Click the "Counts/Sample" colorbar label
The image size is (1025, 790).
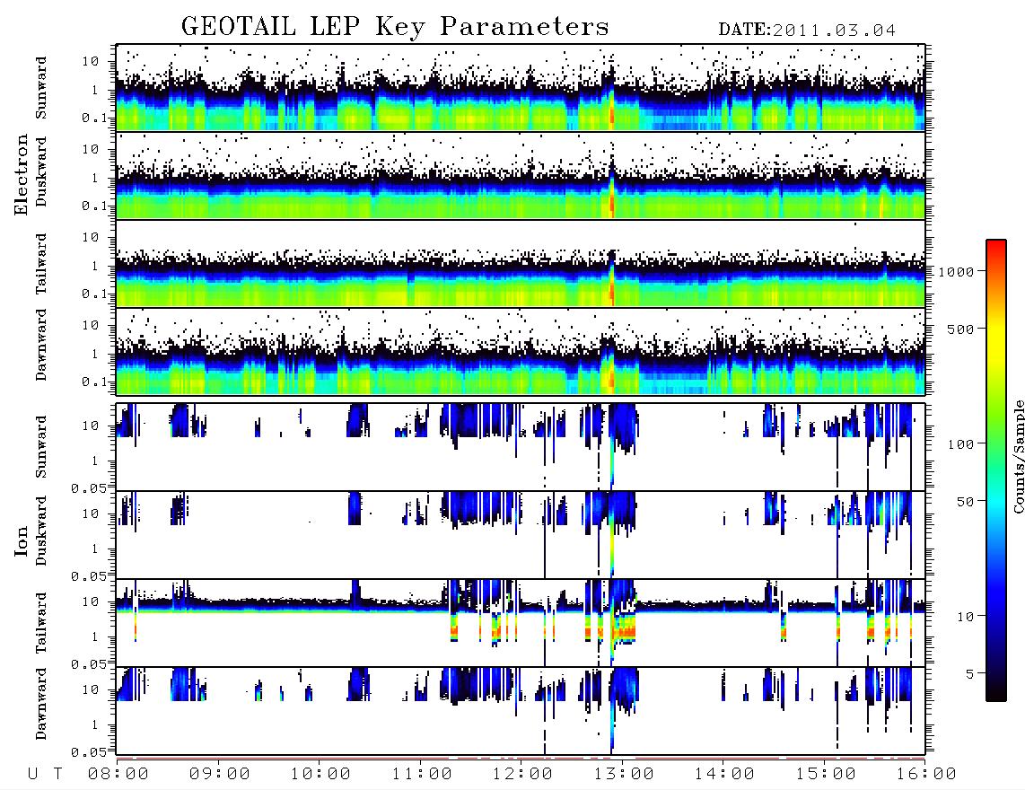click(1018, 456)
